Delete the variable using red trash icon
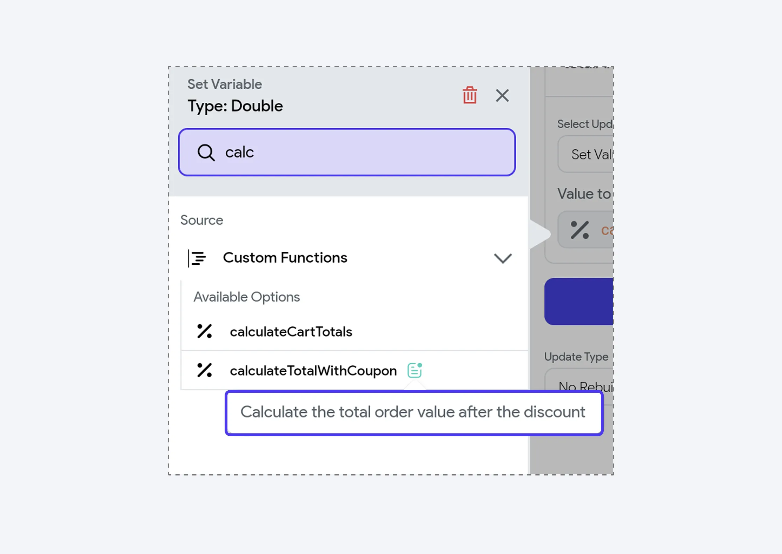The height and width of the screenshot is (554, 782). pos(470,95)
